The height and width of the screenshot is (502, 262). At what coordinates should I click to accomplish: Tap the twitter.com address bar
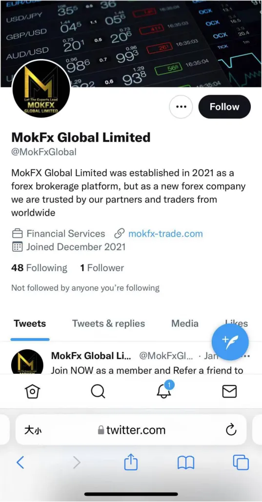[x=131, y=430]
